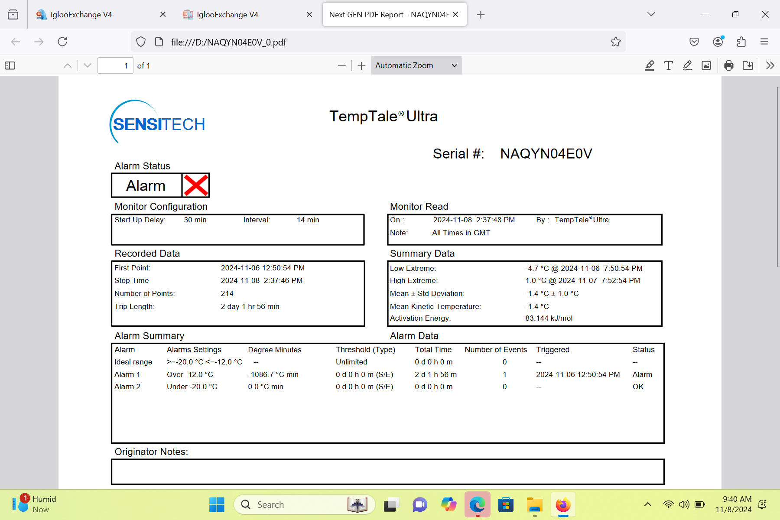
Task: Open the notifications bell icon
Action: 762,504
